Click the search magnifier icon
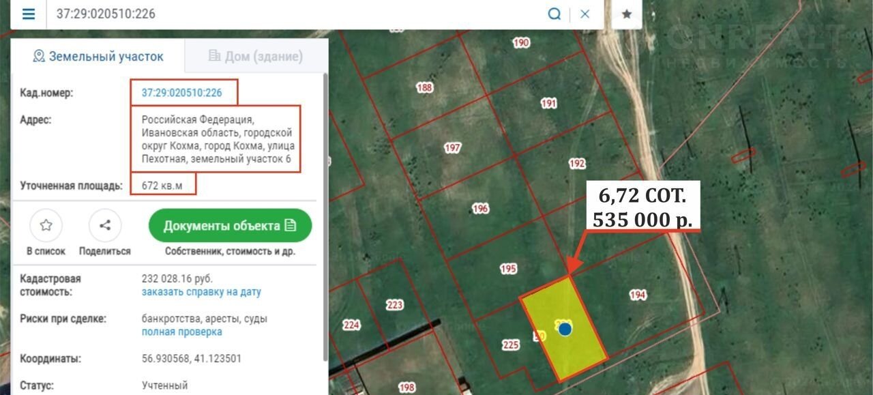This screenshot has height=395, width=873. point(554,14)
